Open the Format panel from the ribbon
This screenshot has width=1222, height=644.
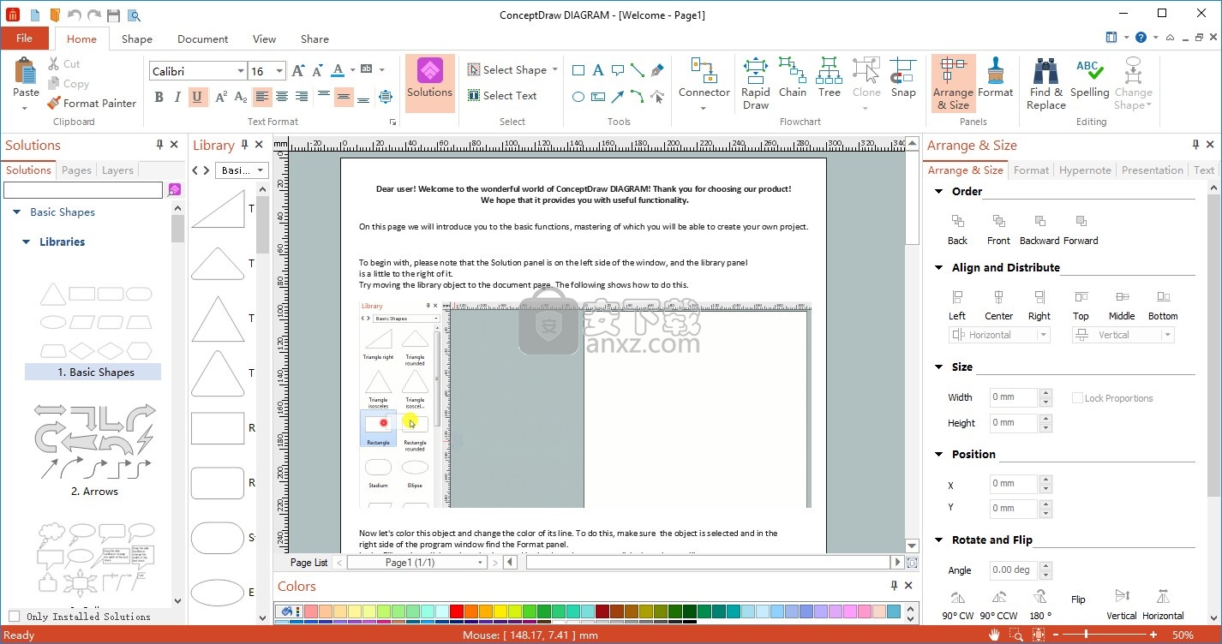coord(995,79)
